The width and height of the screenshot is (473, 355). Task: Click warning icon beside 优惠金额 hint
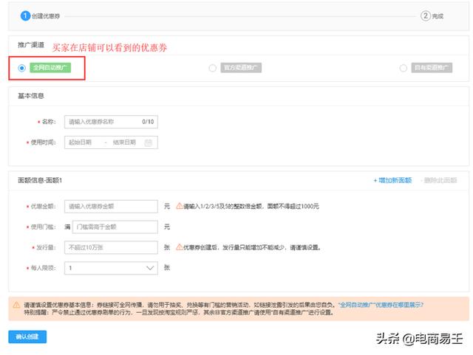(178, 206)
